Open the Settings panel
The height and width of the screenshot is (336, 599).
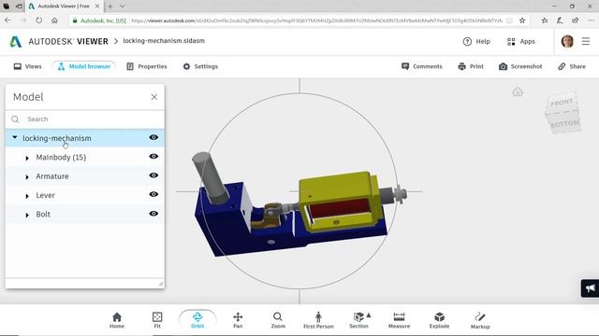200,66
